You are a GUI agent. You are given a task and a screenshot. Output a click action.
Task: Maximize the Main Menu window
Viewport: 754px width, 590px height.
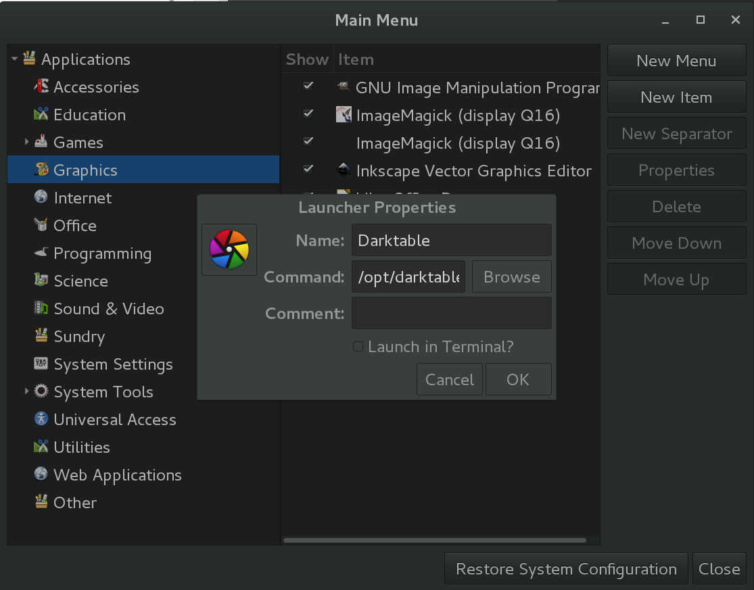pyautogui.click(x=701, y=20)
